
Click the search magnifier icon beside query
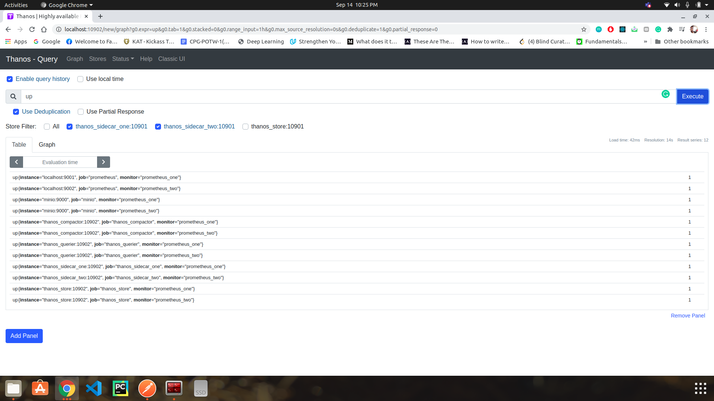tap(13, 97)
